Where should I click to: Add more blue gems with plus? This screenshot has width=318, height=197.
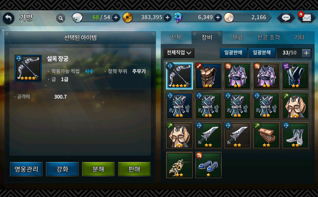(x=218, y=18)
